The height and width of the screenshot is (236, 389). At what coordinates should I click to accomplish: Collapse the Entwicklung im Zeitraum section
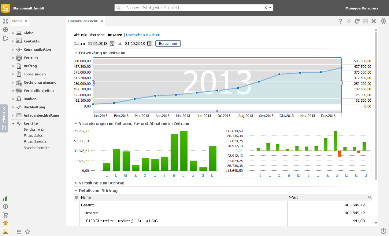tap(76, 53)
